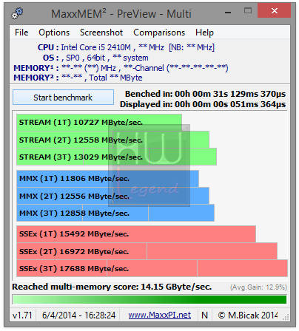Click the 'N' status bar cell
The height and width of the screenshot is (331, 299).
pos(204,315)
